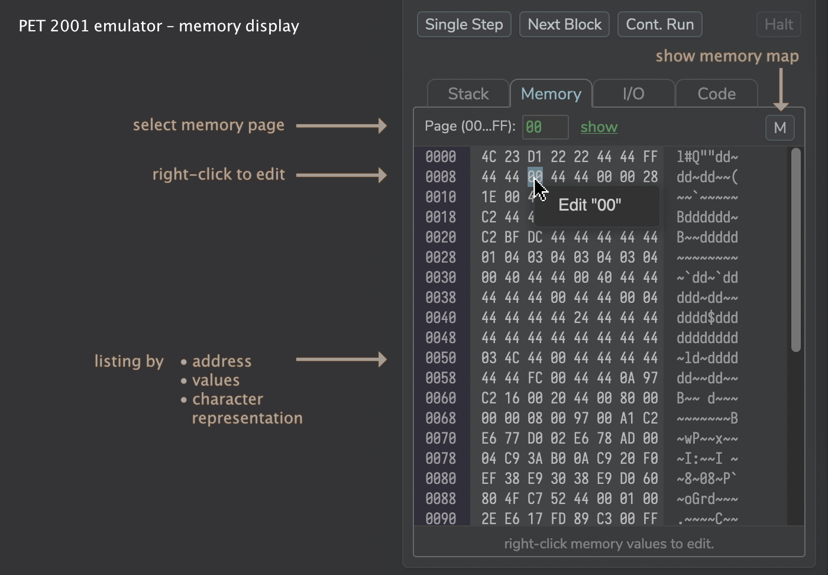Click value 97 in row 0058
The image size is (828, 575).
[651, 378]
